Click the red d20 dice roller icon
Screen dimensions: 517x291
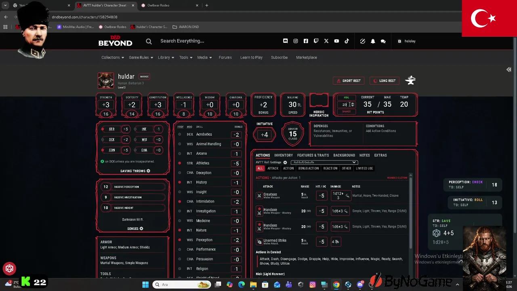click(x=9, y=268)
